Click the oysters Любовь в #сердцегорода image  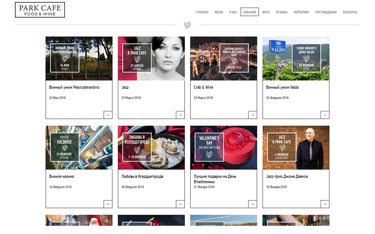click(152, 148)
